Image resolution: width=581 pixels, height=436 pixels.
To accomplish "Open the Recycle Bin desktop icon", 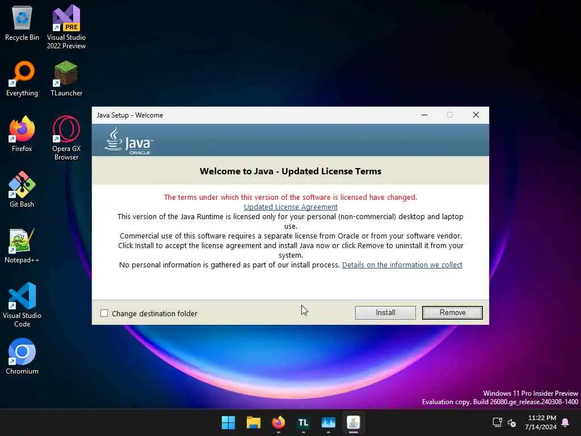I will click(22, 23).
